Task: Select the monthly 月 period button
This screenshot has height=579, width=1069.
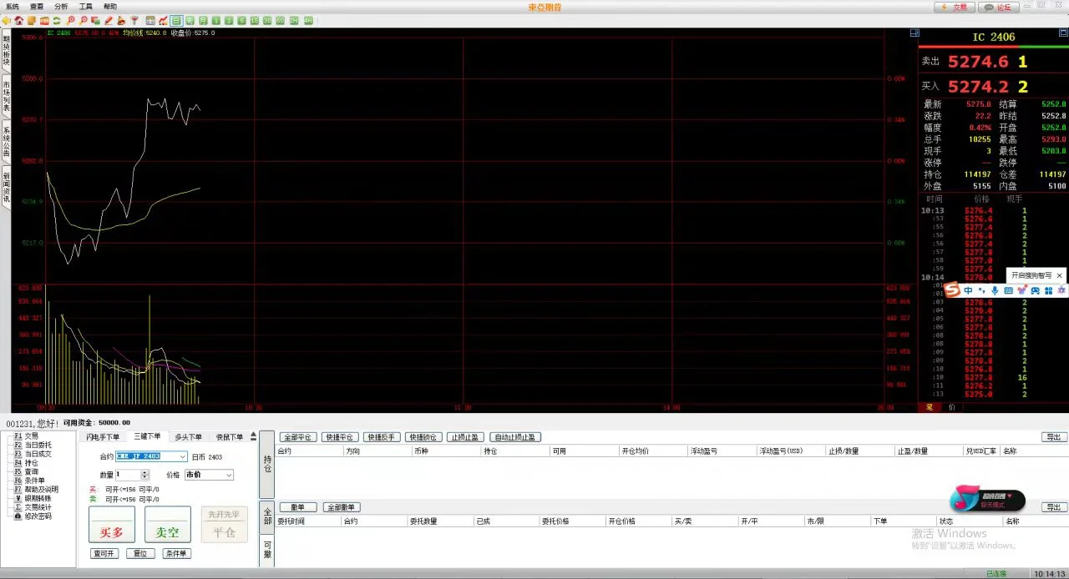Action: coord(203,20)
